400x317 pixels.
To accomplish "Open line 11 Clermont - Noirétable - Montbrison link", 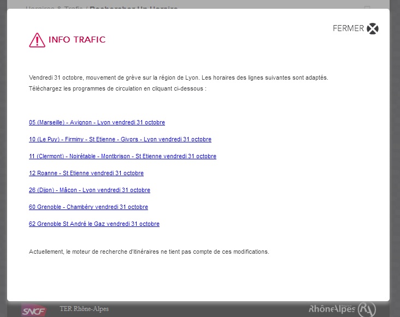I will 122,157.
